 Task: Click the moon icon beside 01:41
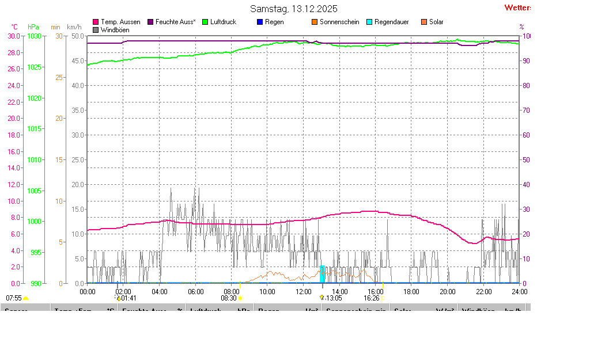pos(118,298)
